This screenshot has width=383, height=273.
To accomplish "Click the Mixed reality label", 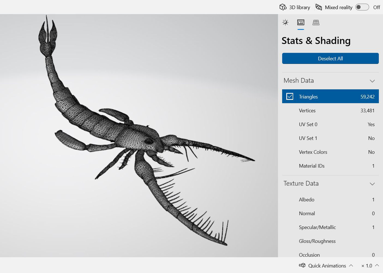I will pyautogui.click(x=339, y=7).
